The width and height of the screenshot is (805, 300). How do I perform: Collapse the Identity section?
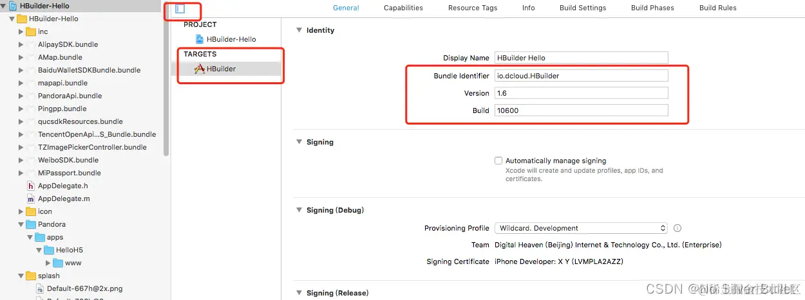tap(298, 30)
